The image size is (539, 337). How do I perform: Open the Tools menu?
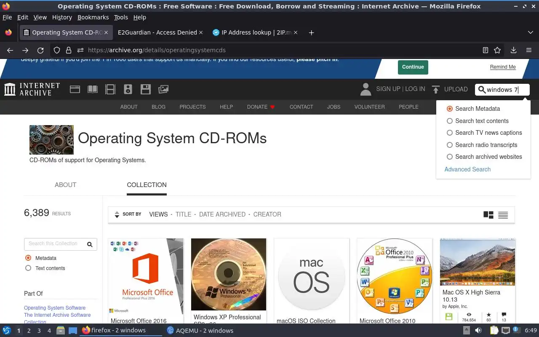(x=121, y=17)
